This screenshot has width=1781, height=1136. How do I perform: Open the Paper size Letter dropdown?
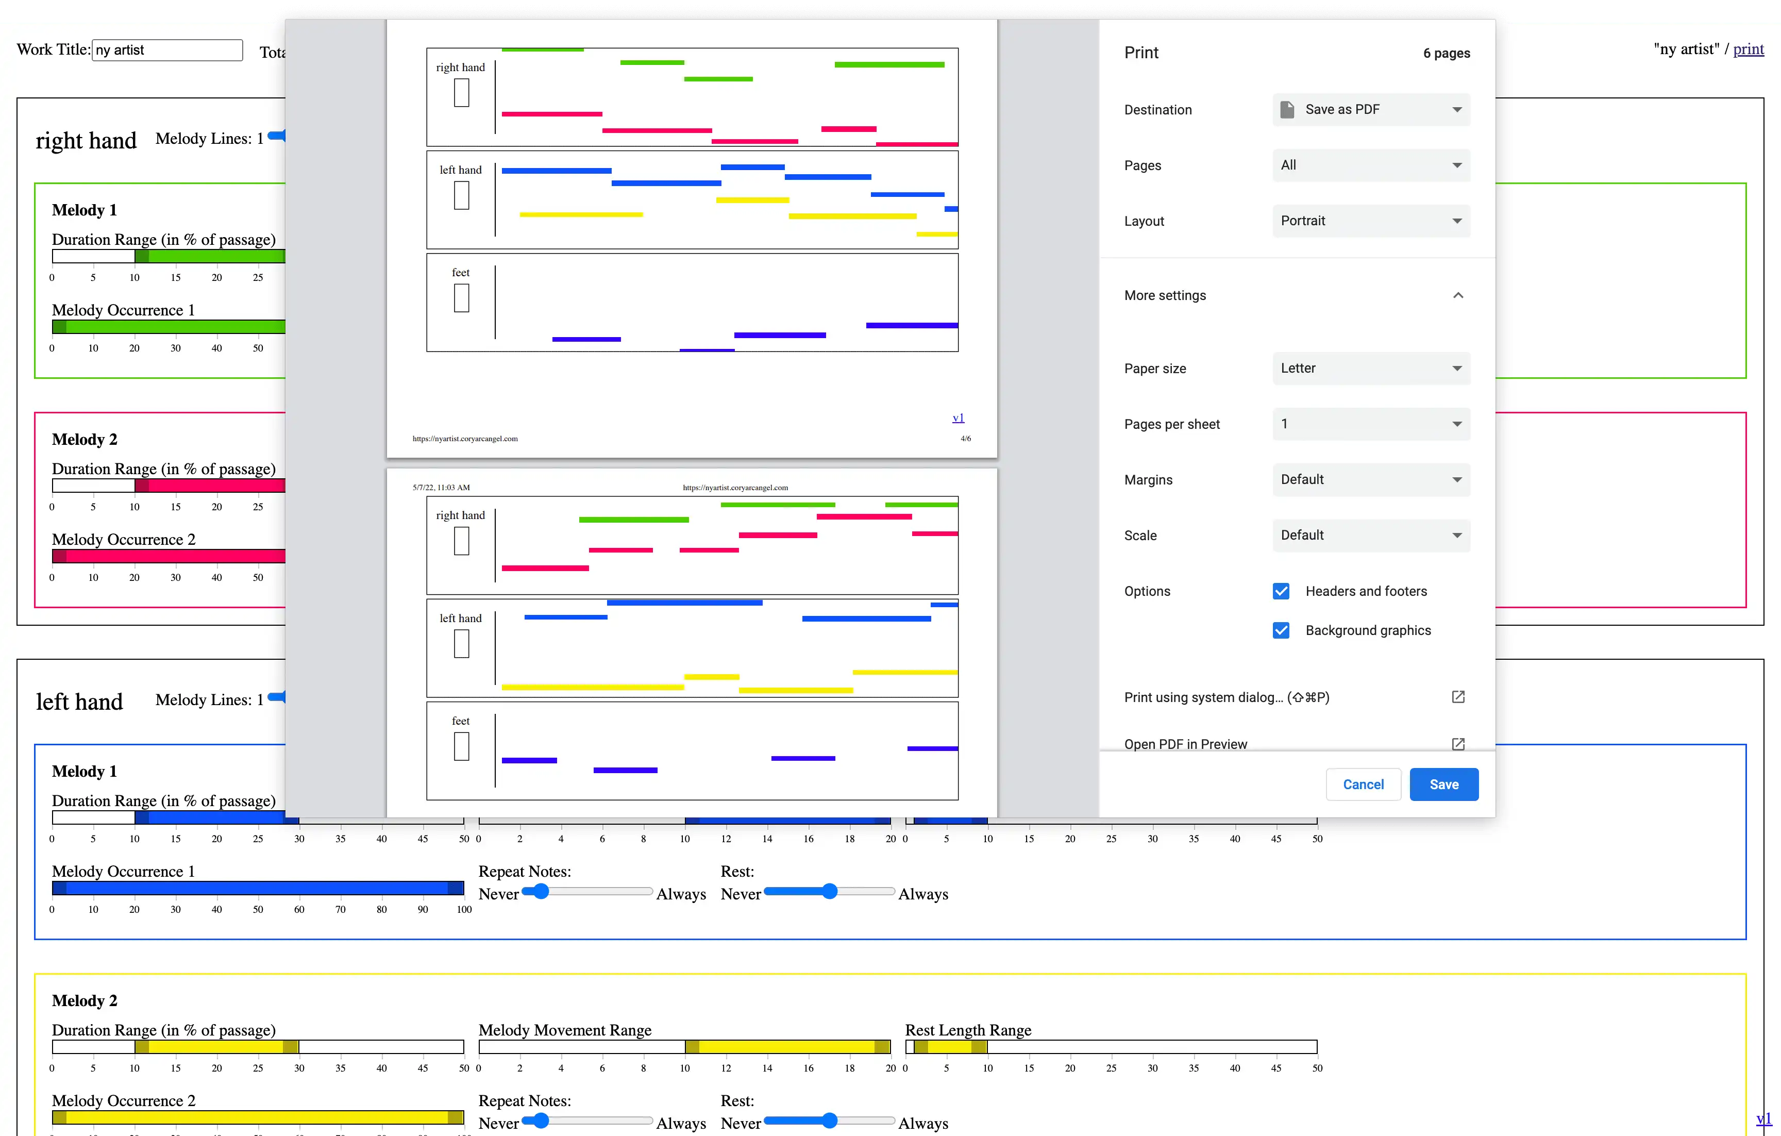point(1371,369)
